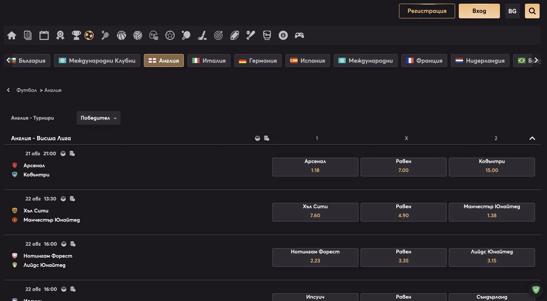Open the Победител market dropdown
Screen dimensions: 547x301
(99, 118)
